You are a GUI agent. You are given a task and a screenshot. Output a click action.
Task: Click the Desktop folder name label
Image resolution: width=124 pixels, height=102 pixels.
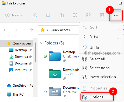(69, 52)
